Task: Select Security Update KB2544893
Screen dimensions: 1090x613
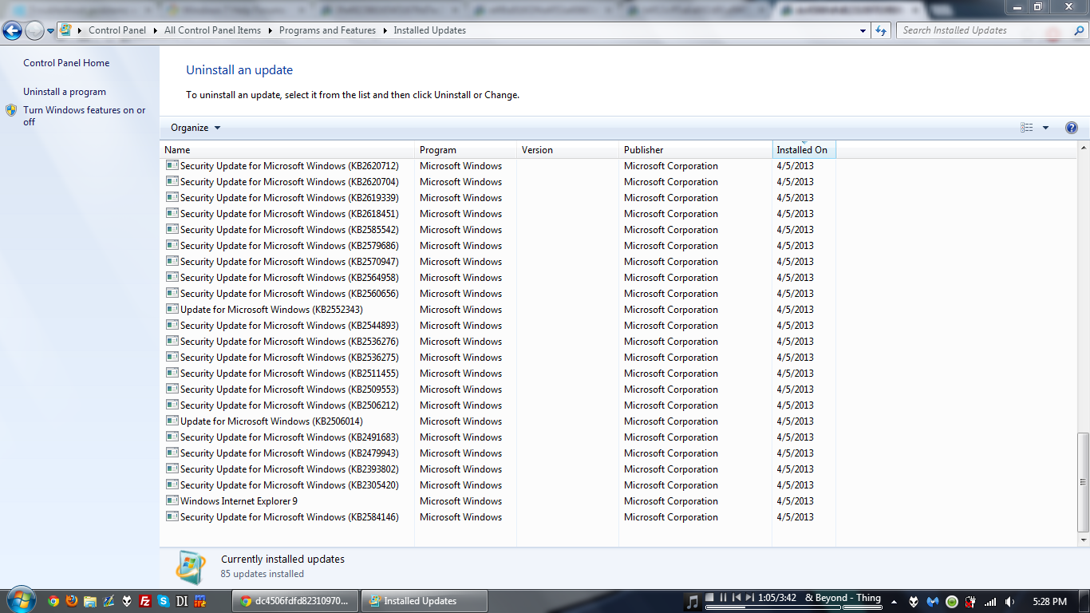Action: (500, 326)
